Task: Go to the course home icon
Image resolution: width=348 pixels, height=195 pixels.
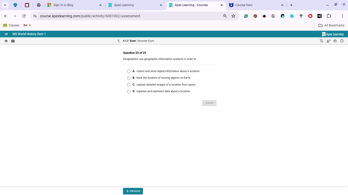Action: tap(6, 41)
